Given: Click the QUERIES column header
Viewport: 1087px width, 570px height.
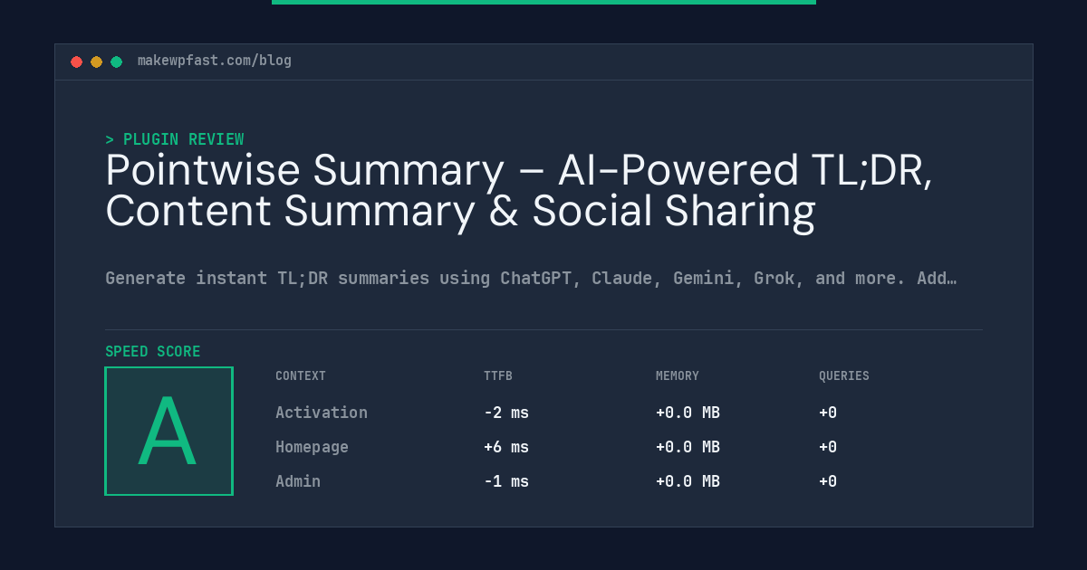Looking at the screenshot, I should pyautogui.click(x=844, y=375).
